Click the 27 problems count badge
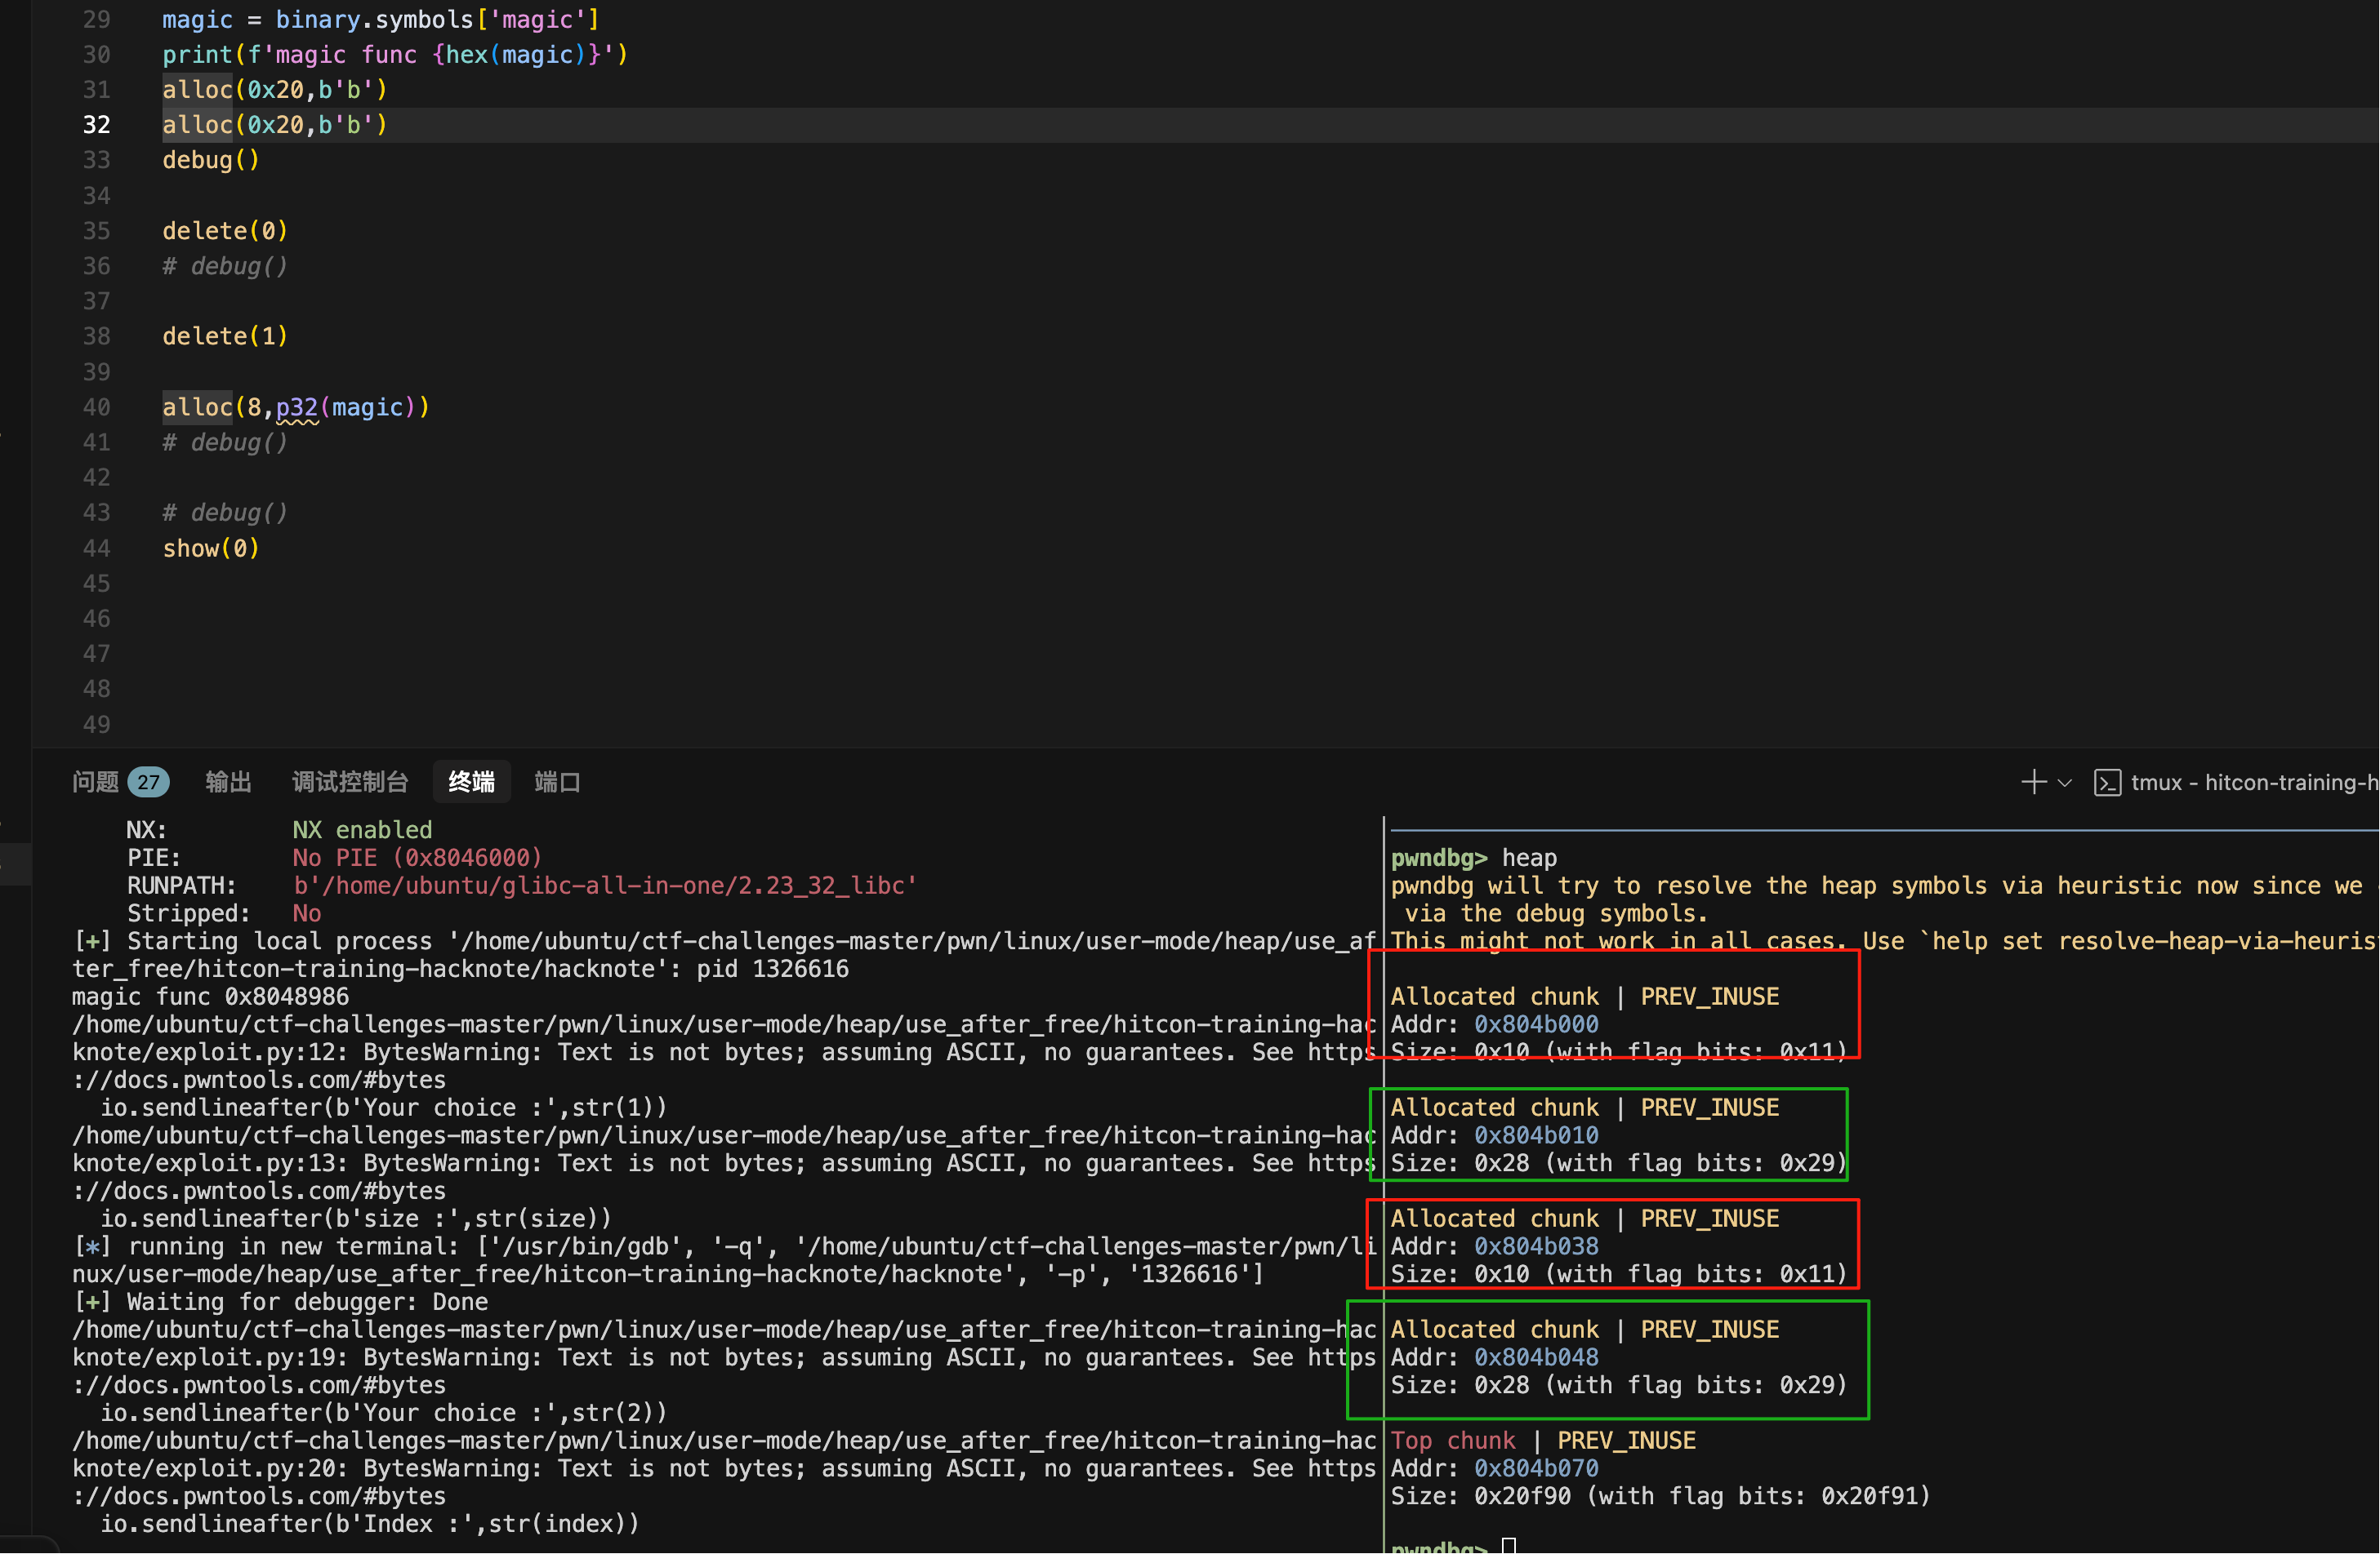Screen dimensions: 2380x1554 pos(148,782)
